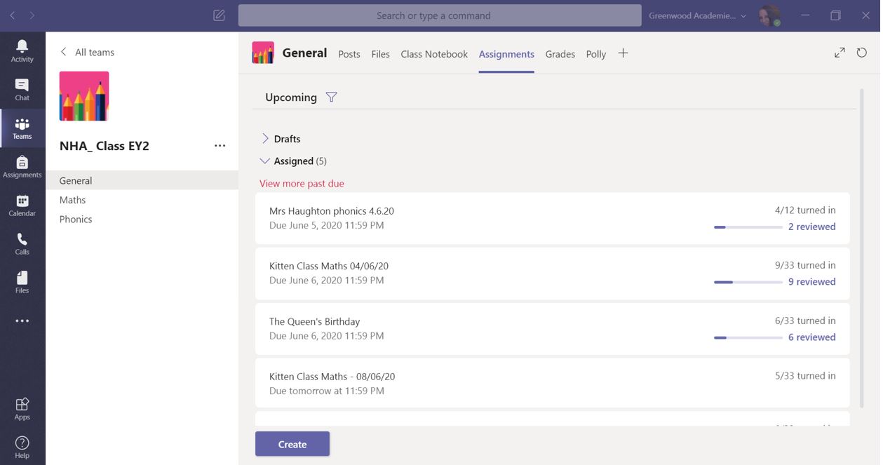The image size is (883, 465).
Task: Open the Greenwood Academies organization dropdown
Action: [697, 15]
